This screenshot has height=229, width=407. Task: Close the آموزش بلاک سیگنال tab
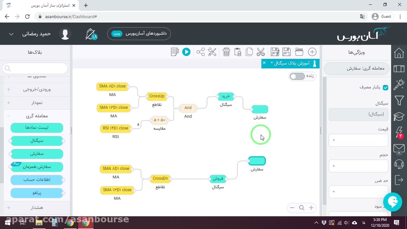pos(264,63)
